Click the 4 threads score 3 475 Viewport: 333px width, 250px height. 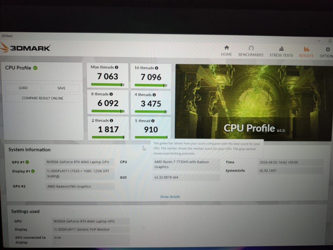point(151,104)
